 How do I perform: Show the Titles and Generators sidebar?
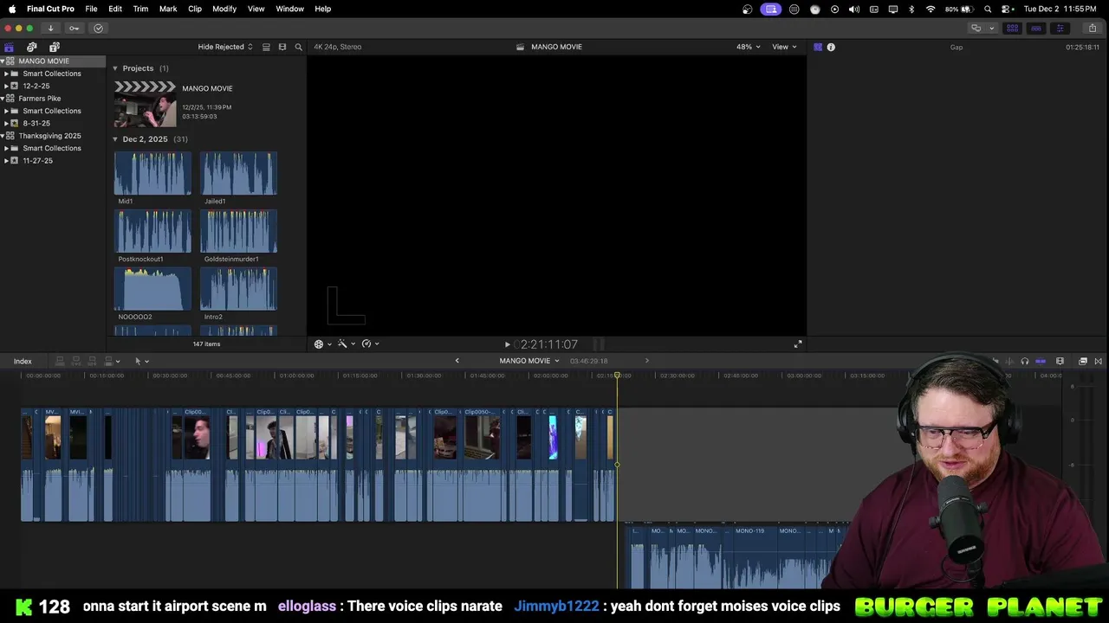(x=55, y=47)
